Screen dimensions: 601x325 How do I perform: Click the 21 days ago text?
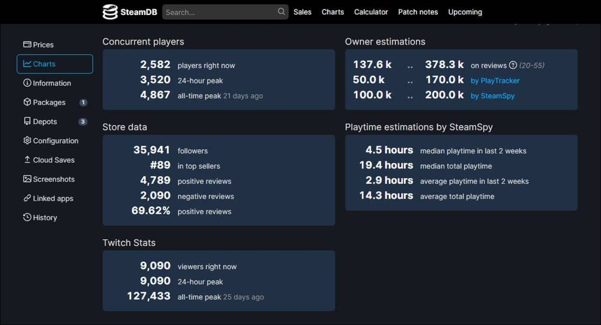(x=243, y=96)
